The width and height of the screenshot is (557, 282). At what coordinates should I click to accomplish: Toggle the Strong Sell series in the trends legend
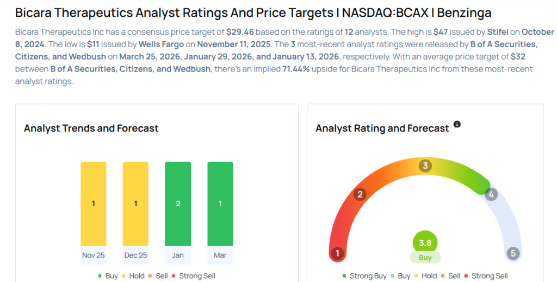[193, 276]
